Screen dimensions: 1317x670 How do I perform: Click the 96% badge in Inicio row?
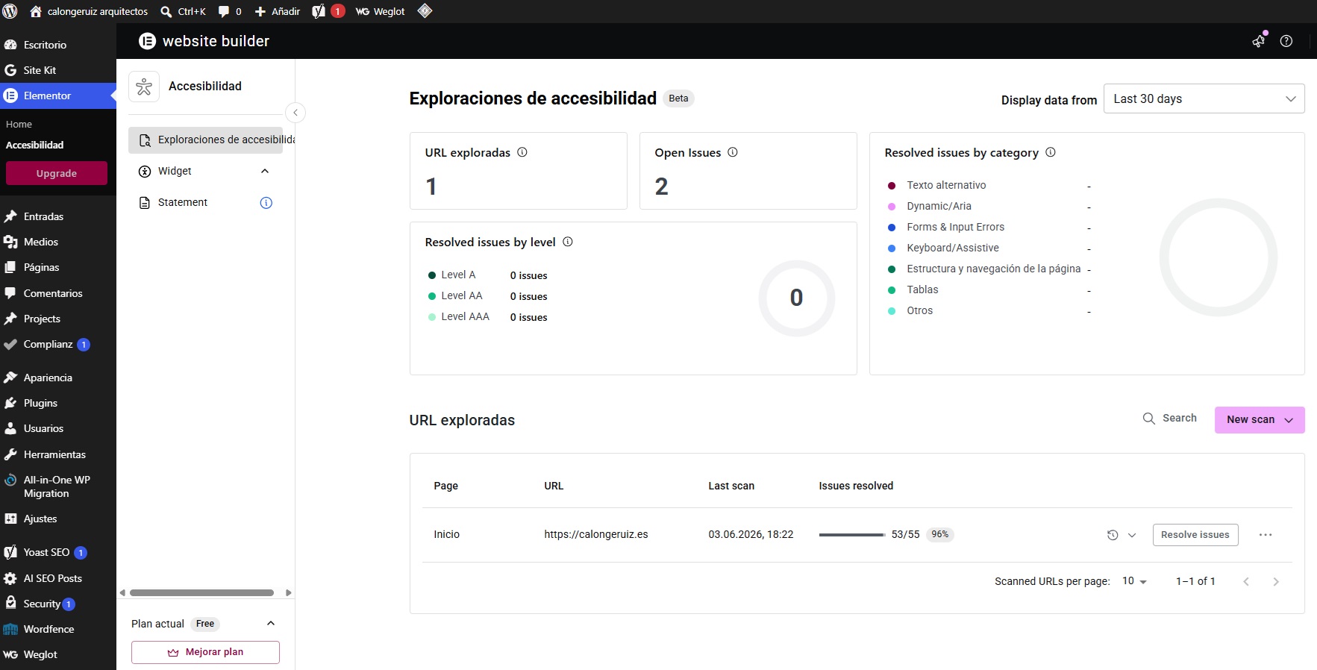pyautogui.click(x=940, y=534)
